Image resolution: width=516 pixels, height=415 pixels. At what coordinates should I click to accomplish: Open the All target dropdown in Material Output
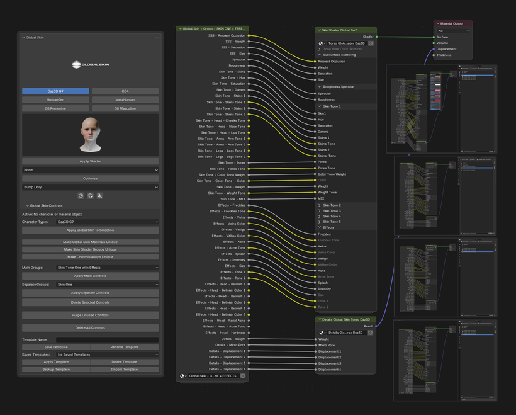coord(453,31)
